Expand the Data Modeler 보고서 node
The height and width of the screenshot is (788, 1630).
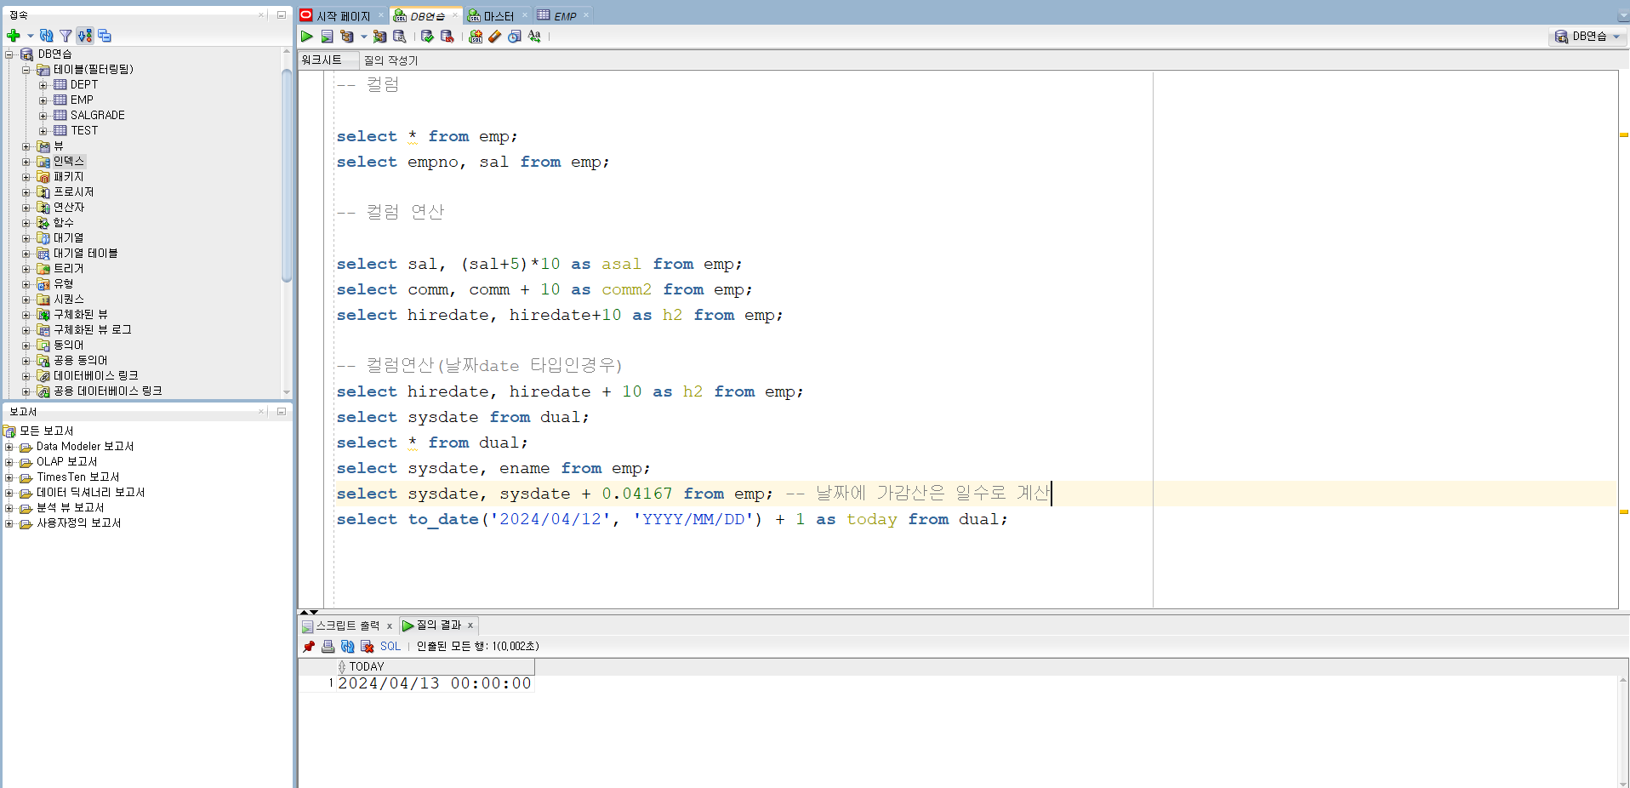click(9, 447)
